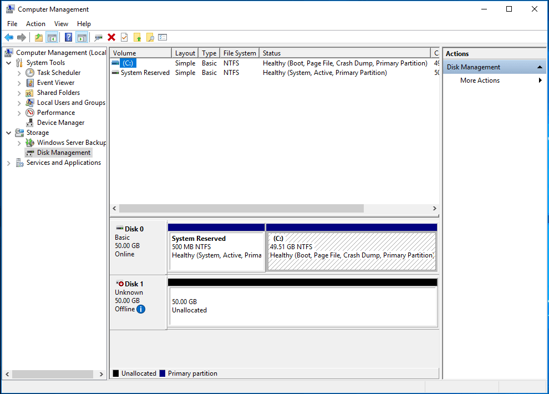Select the Disk 0 label panel
Image resolution: width=549 pixels, height=394 pixels.
(x=138, y=247)
